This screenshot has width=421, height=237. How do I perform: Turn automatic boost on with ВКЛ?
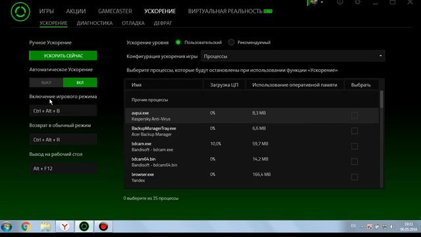click(80, 82)
